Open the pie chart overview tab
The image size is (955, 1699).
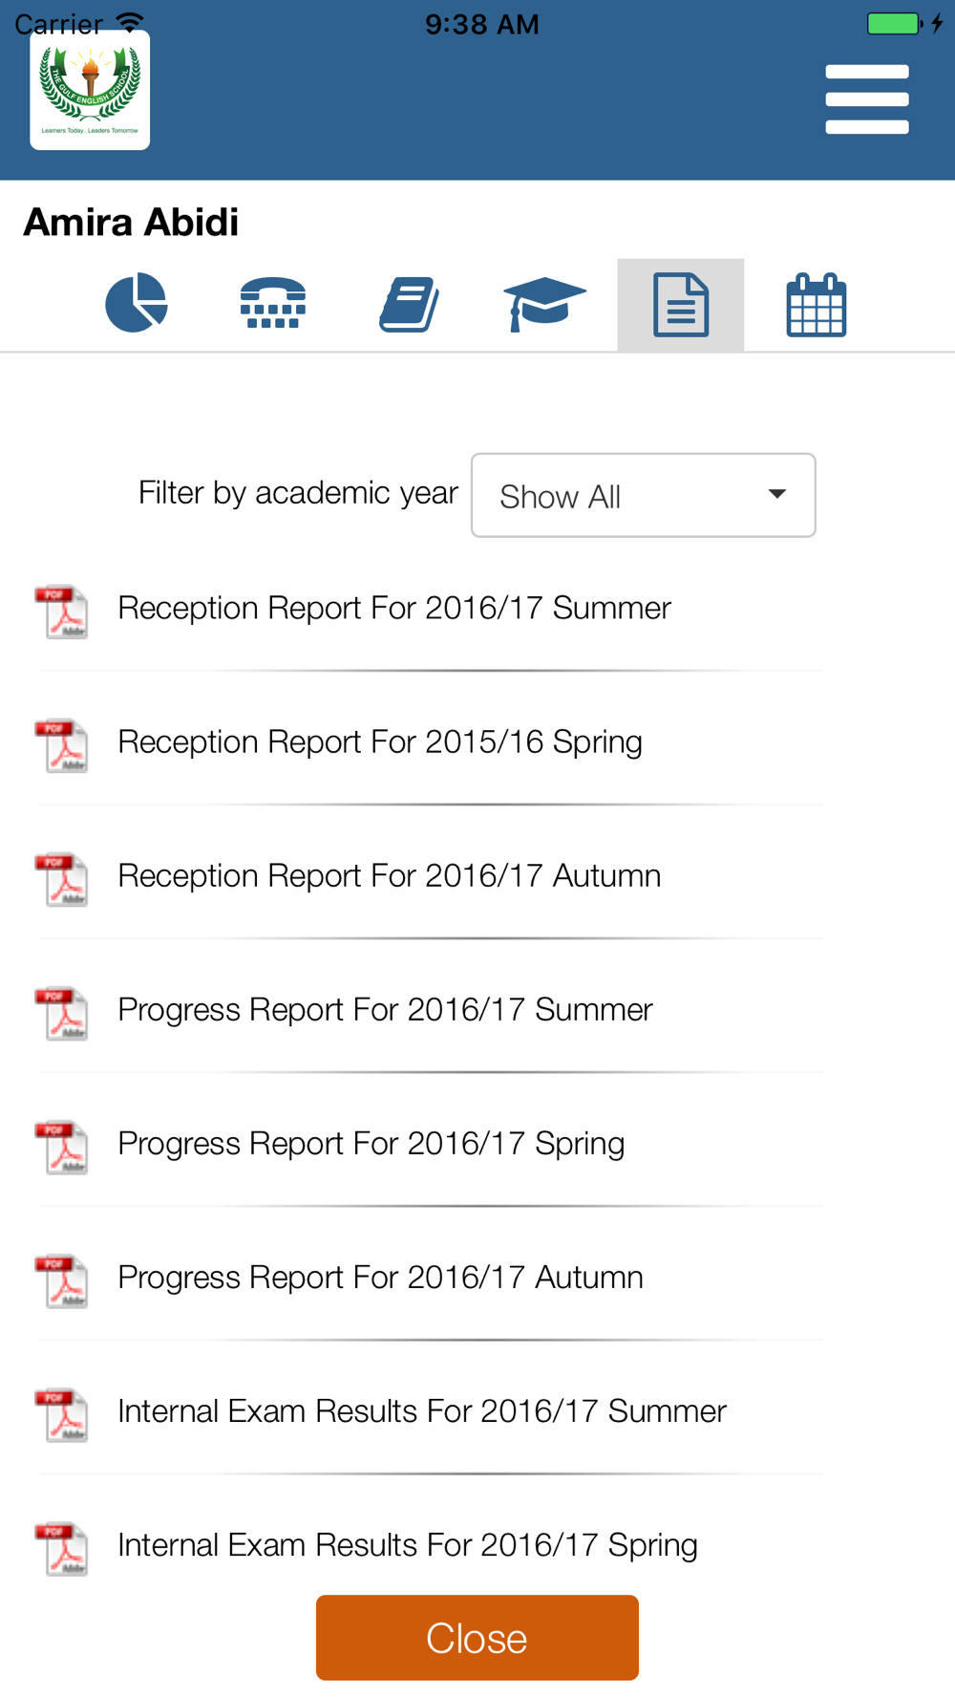tap(137, 303)
